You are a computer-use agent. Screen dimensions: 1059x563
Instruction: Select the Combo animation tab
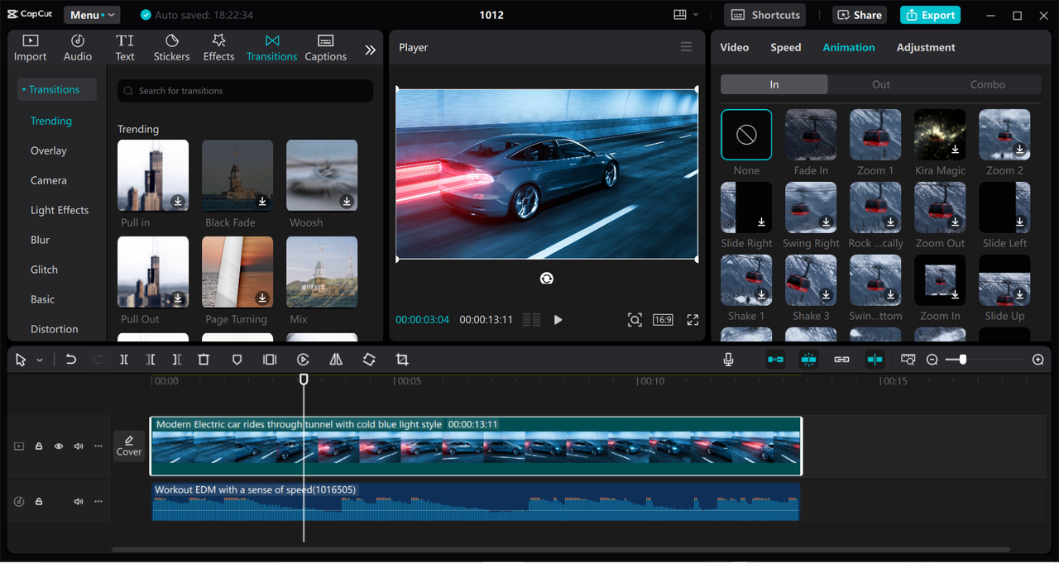(988, 84)
